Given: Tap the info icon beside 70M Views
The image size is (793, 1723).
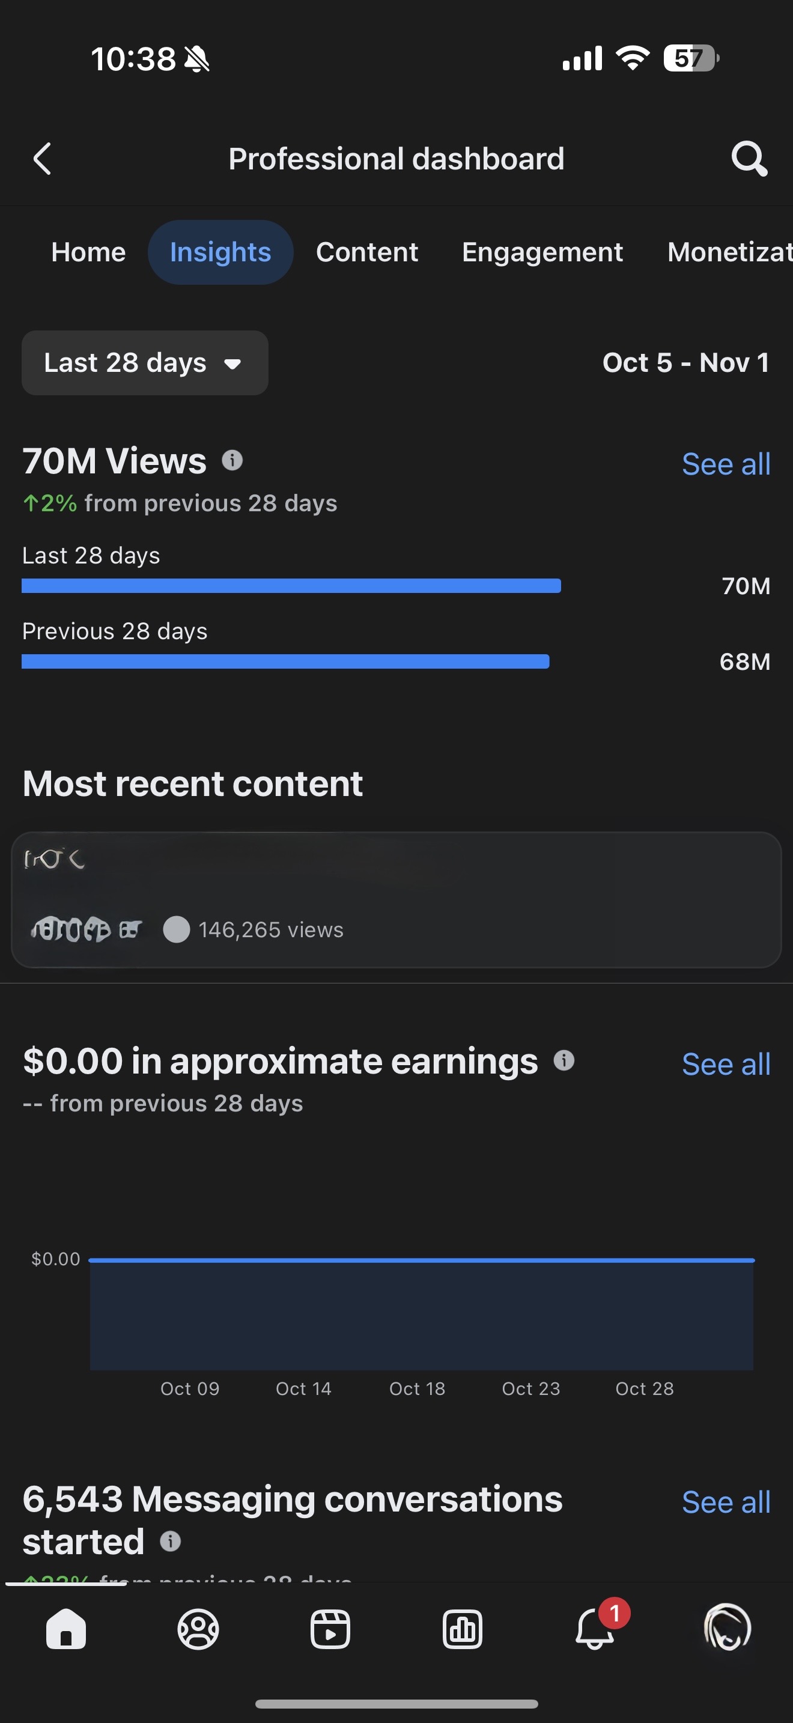Looking at the screenshot, I should 232,460.
